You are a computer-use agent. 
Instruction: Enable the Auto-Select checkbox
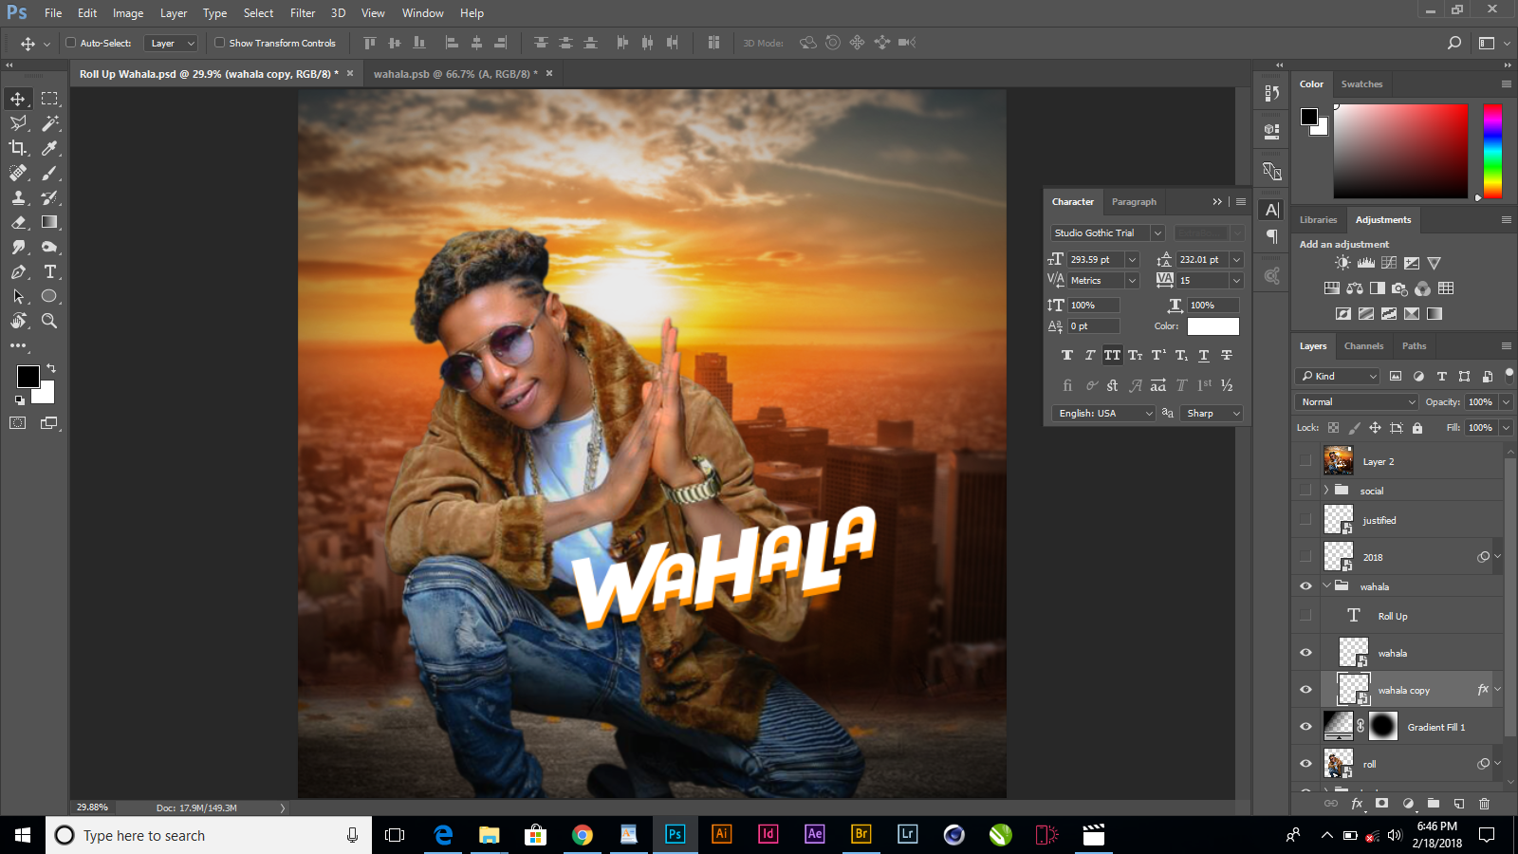(71, 43)
